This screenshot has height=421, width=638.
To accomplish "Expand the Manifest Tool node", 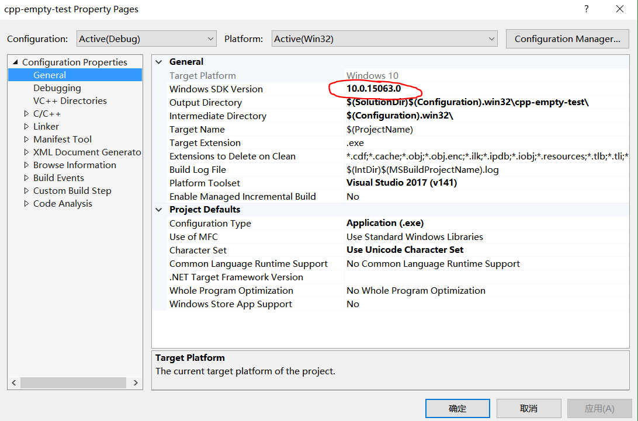I will [x=26, y=140].
